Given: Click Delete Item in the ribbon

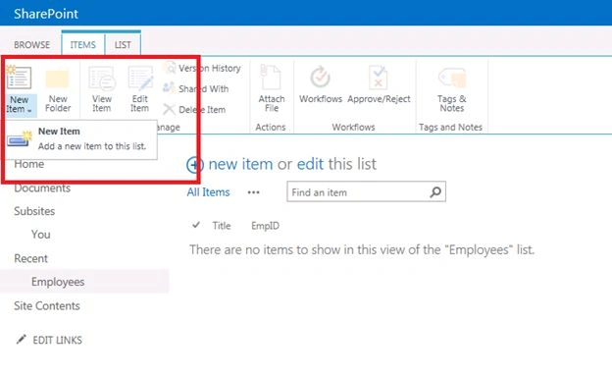Looking at the screenshot, I should [194, 110].
